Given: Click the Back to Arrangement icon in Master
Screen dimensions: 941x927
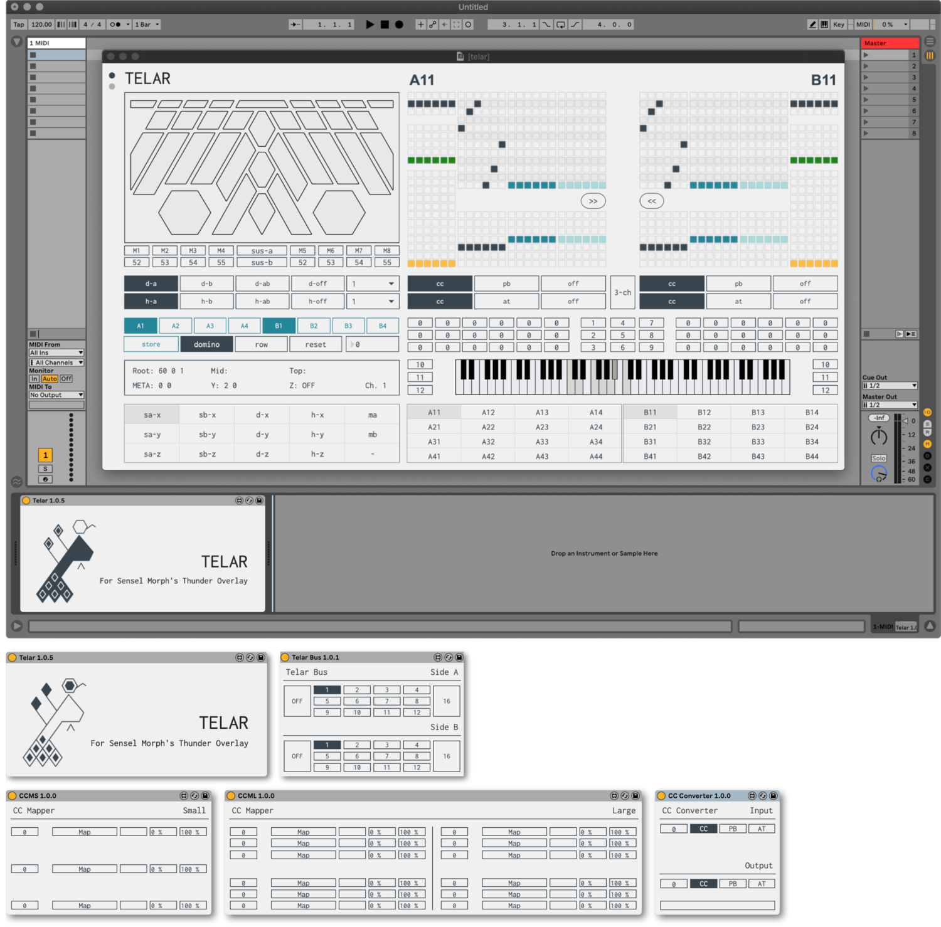Looking at the screenshot, I should (899, 334).
